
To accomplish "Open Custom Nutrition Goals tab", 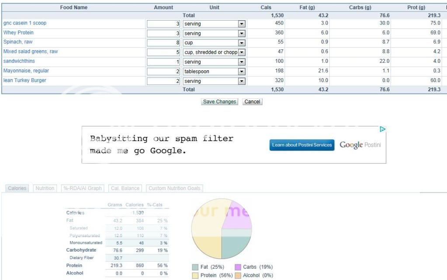I will [x=174, y=188].
